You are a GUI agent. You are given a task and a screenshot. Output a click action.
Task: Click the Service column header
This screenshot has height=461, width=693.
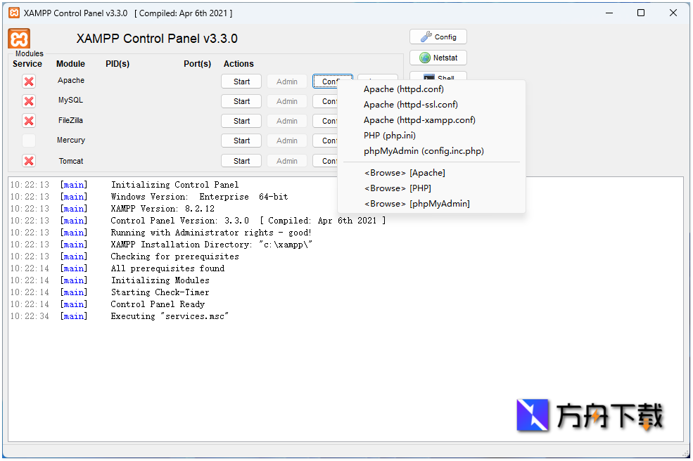click(27, 64)
